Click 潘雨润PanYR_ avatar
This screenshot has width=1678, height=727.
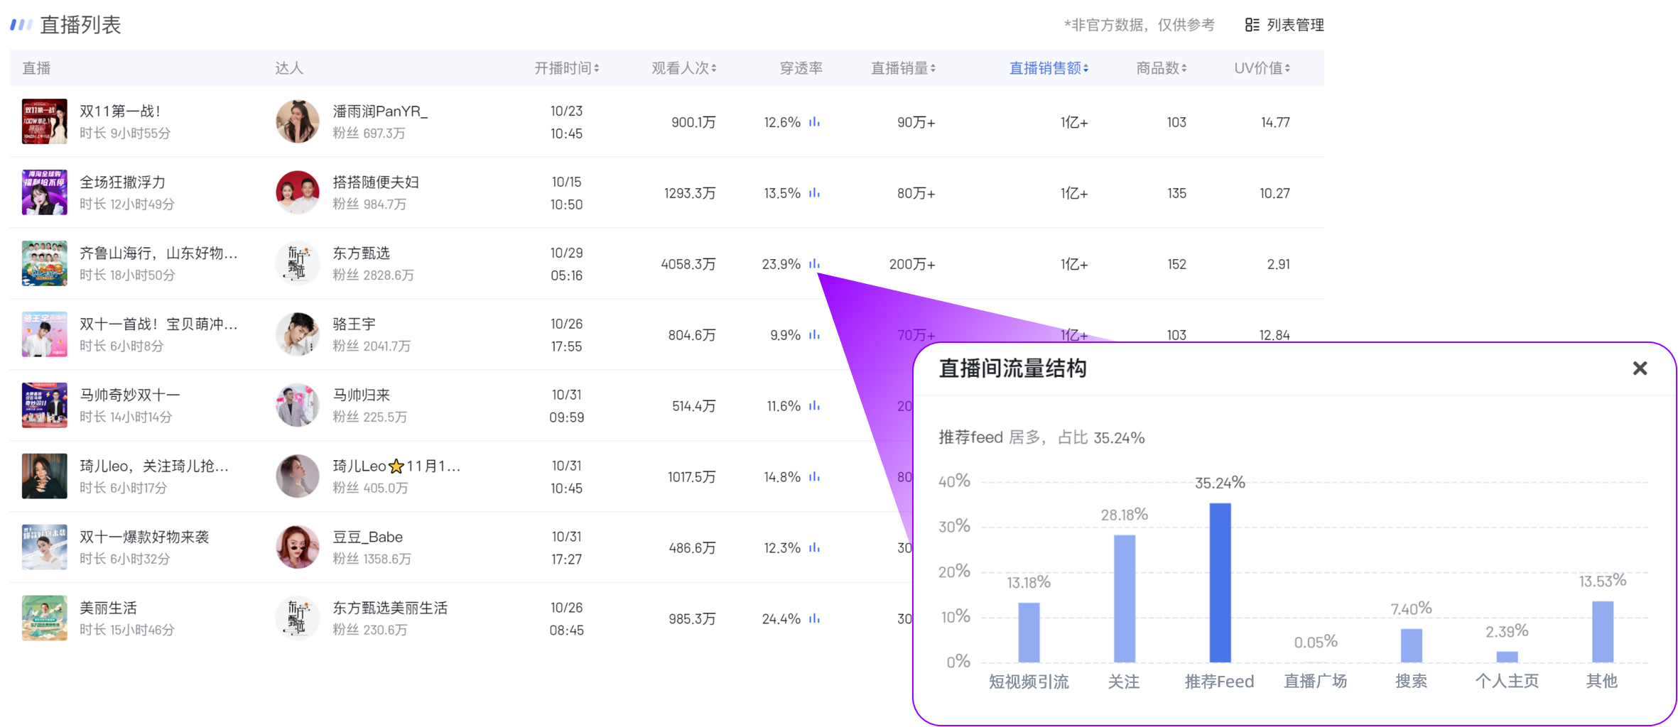(x=298, y=121)
